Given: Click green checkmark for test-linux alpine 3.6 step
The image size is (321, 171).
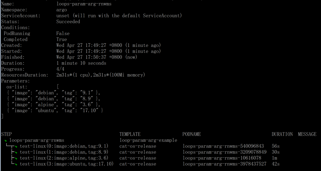Looking at the screenshot, I should [x=16, y=159].
